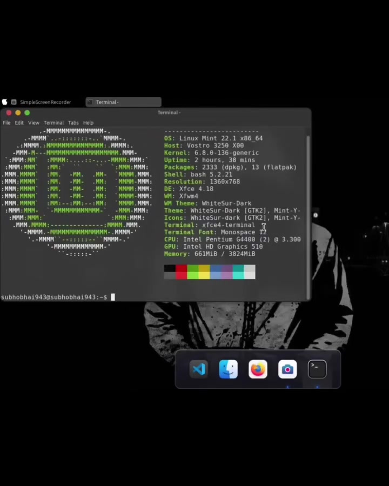Close the terminal with the red button
The image size is (389, 486).
point(9,112)
